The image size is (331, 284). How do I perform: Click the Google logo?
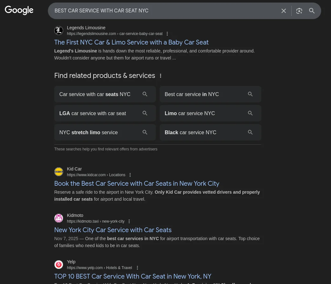tap(19, 10)
